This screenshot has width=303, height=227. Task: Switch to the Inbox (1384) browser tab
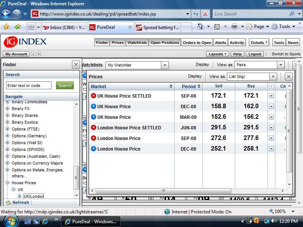pyautogui.click(x=64, y=28)
